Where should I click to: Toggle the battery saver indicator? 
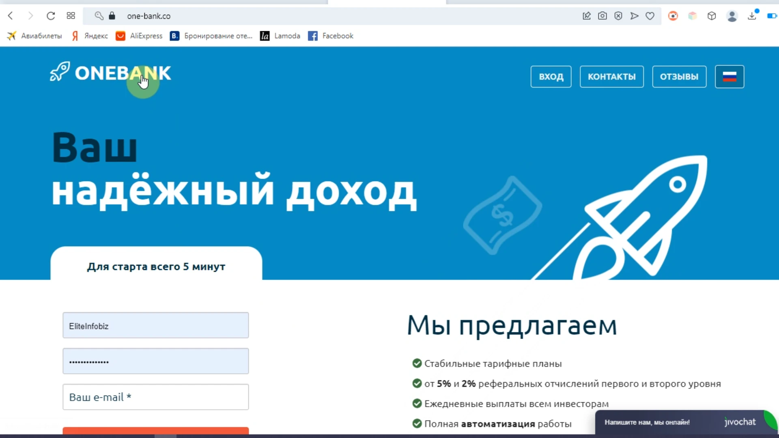pyautogui.click(x=771, y=16)
